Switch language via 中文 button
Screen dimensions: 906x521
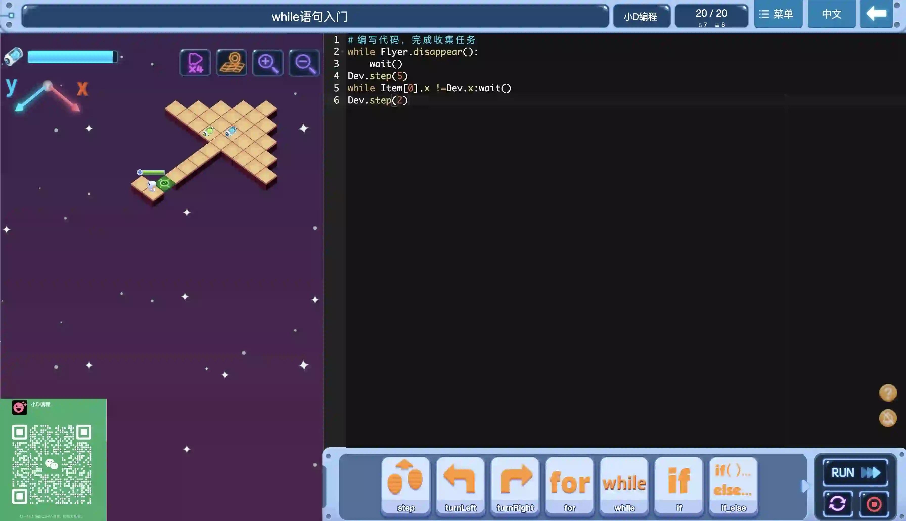[x=831, y=14]
